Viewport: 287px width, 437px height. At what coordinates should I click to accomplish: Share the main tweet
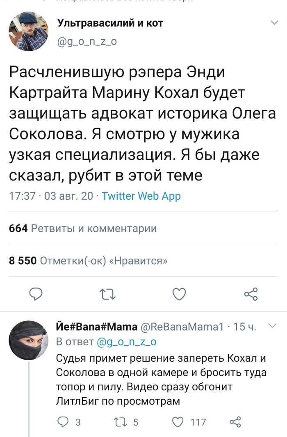pyautogui.click(x=251, y=294)
